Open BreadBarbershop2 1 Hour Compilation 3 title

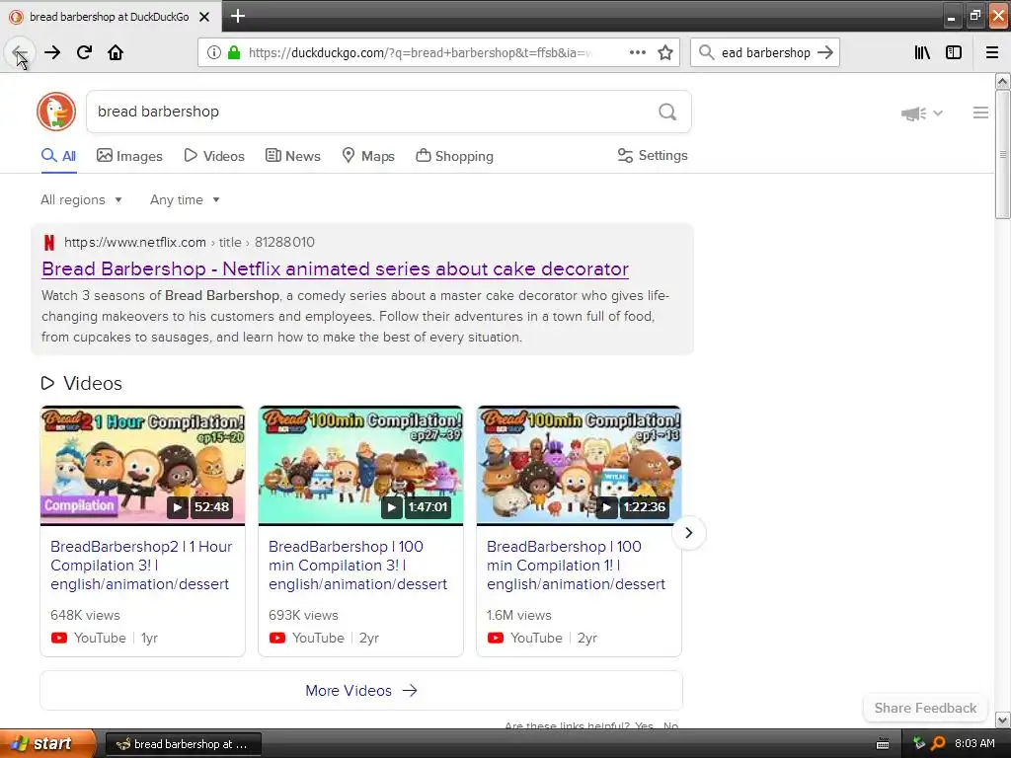tap(141, 566)
